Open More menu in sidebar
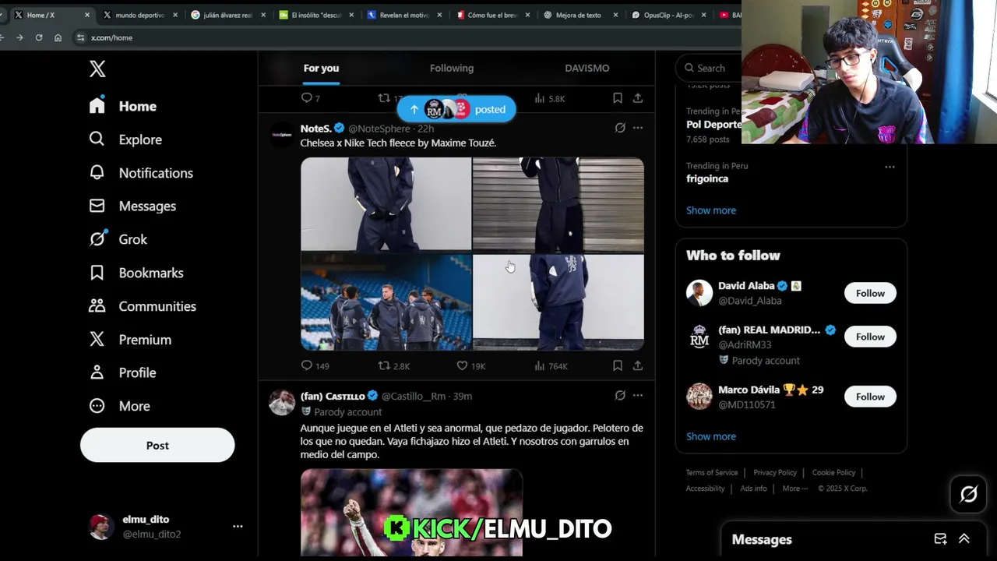Screen dimensions: 997x561 pos(120,406)
